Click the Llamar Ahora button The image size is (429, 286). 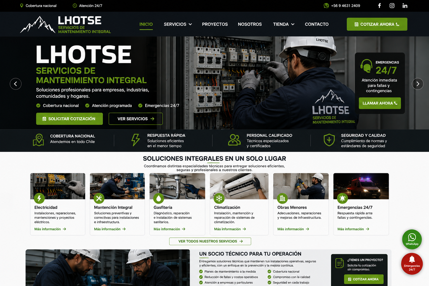380,103
